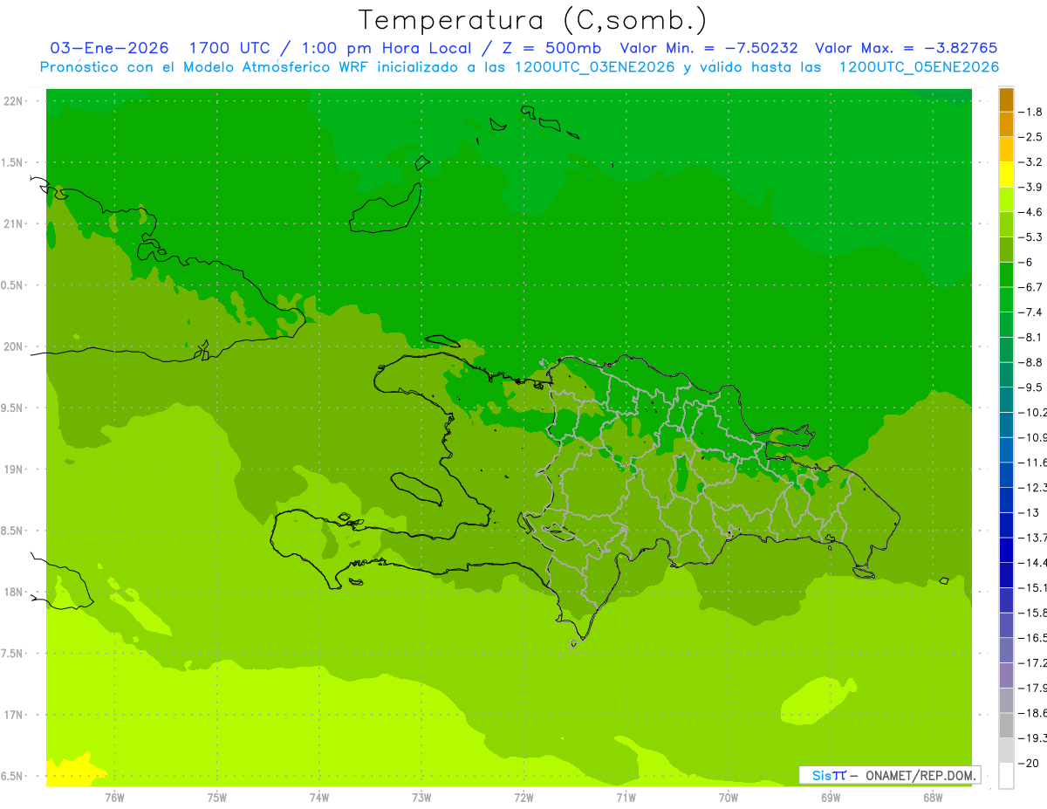Click the '-8.8' color bar label

pyautogui.click(x=1032, y=362)
